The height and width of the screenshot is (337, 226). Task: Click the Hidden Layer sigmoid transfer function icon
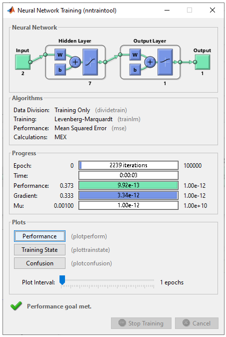[x=90, y=62]
